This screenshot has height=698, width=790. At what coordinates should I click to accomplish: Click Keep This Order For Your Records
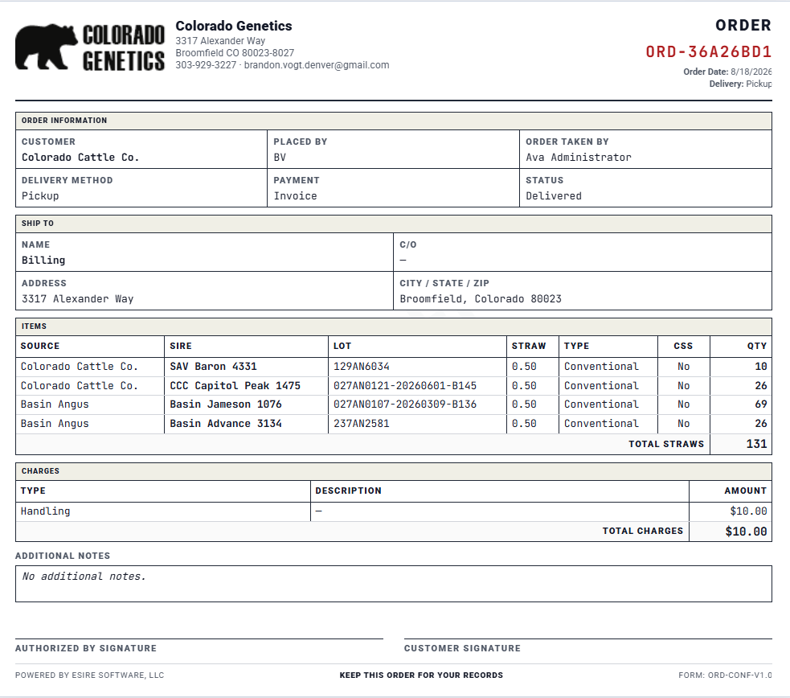click(421, 675)
